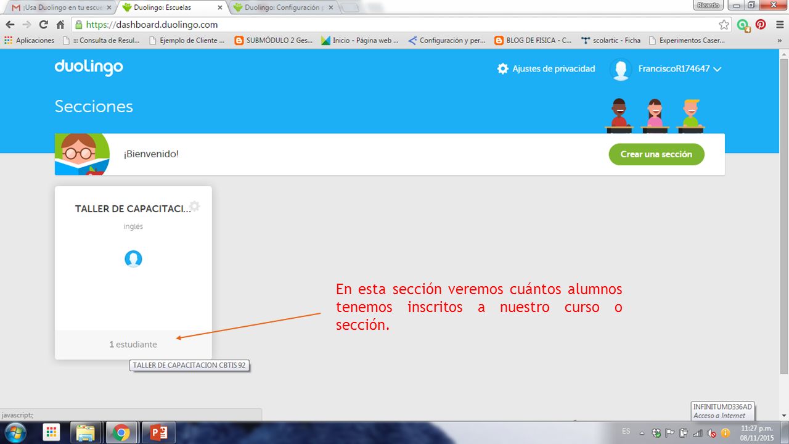This screenshot has height=444, width=789.
Task: Open scolartic - Ficha bookmark
Action: click(x=611, y=40)
